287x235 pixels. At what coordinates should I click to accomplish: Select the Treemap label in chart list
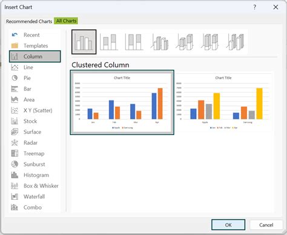(x=34, y=153)
